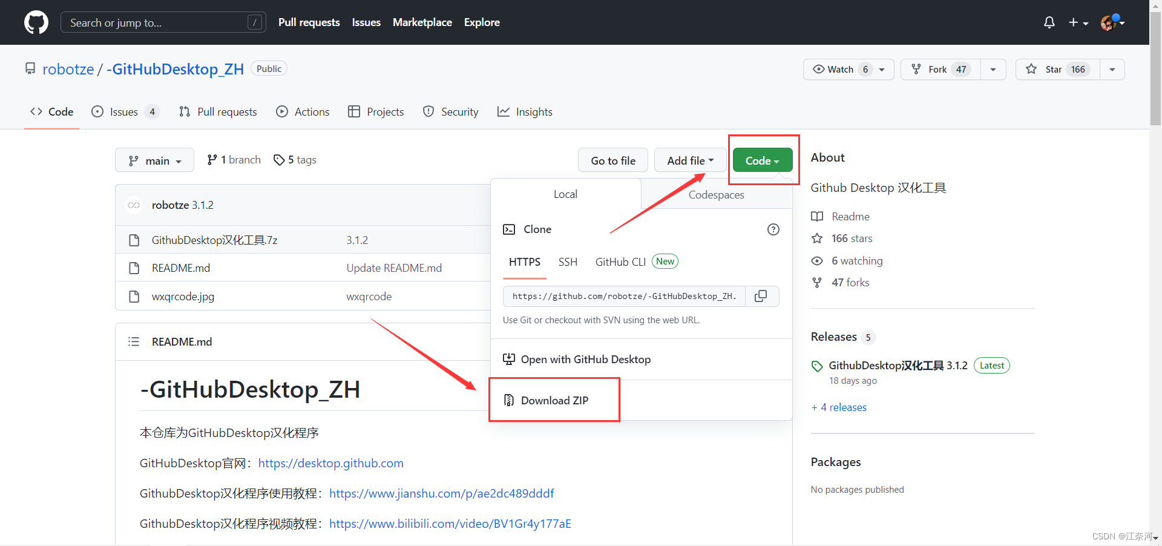
Task: Open Marketplace in top navigation
Action: (422, 22)
